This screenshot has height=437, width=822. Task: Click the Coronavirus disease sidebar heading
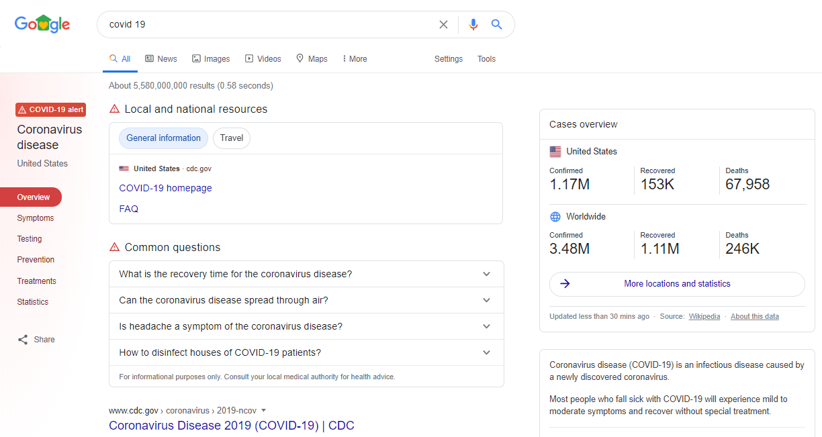tap(50, 137)
